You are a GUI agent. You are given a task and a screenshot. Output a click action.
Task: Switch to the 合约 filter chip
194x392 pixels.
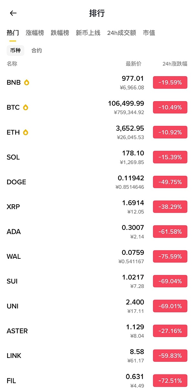click(37, 51)
